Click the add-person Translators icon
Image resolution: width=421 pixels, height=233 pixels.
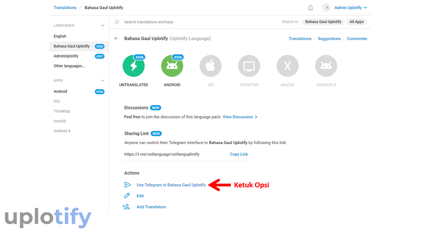(x=126, y=207)
